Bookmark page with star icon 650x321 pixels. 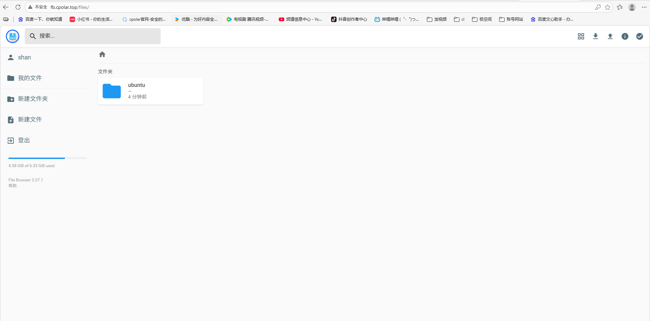608,7
